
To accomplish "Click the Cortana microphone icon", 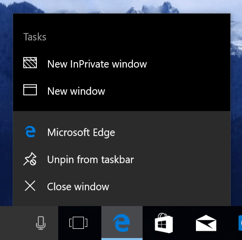I will [x=41, y=223].
